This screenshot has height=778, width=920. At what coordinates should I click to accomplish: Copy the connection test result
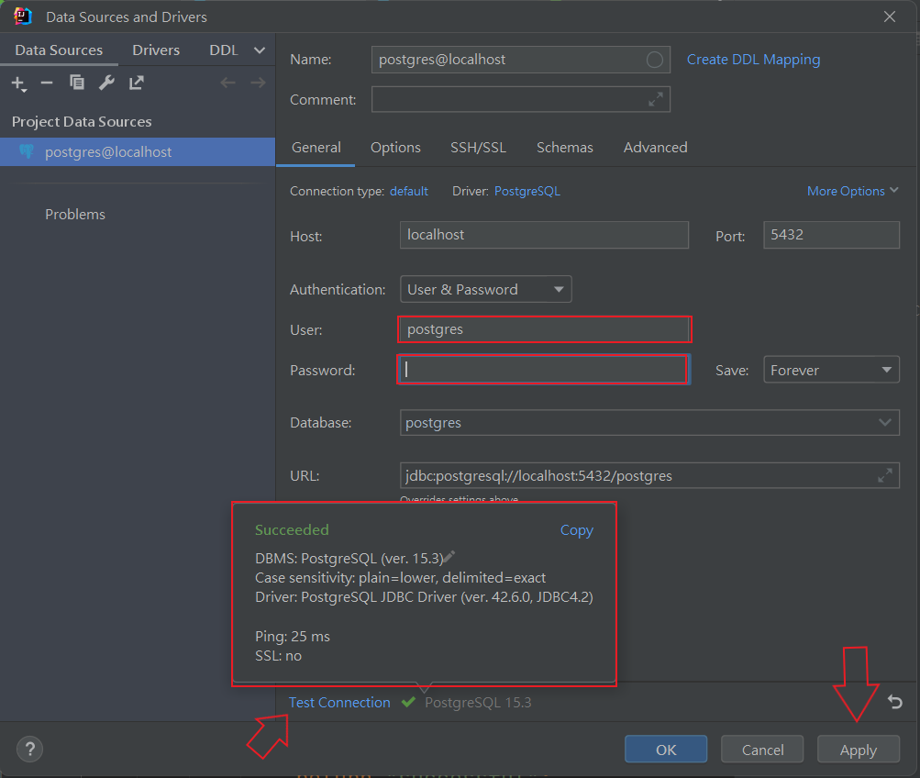(577, 529)
